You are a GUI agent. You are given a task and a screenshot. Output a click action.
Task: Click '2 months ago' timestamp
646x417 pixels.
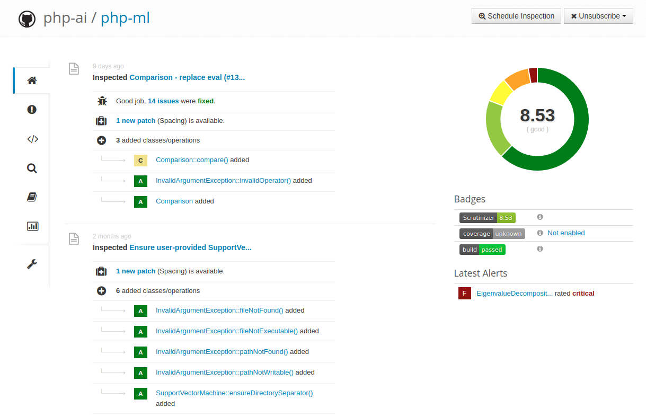click(112, 236)
